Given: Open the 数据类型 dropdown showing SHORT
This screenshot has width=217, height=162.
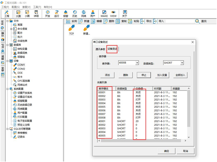Looking at the screenshot, I should [x=182, y=63].
